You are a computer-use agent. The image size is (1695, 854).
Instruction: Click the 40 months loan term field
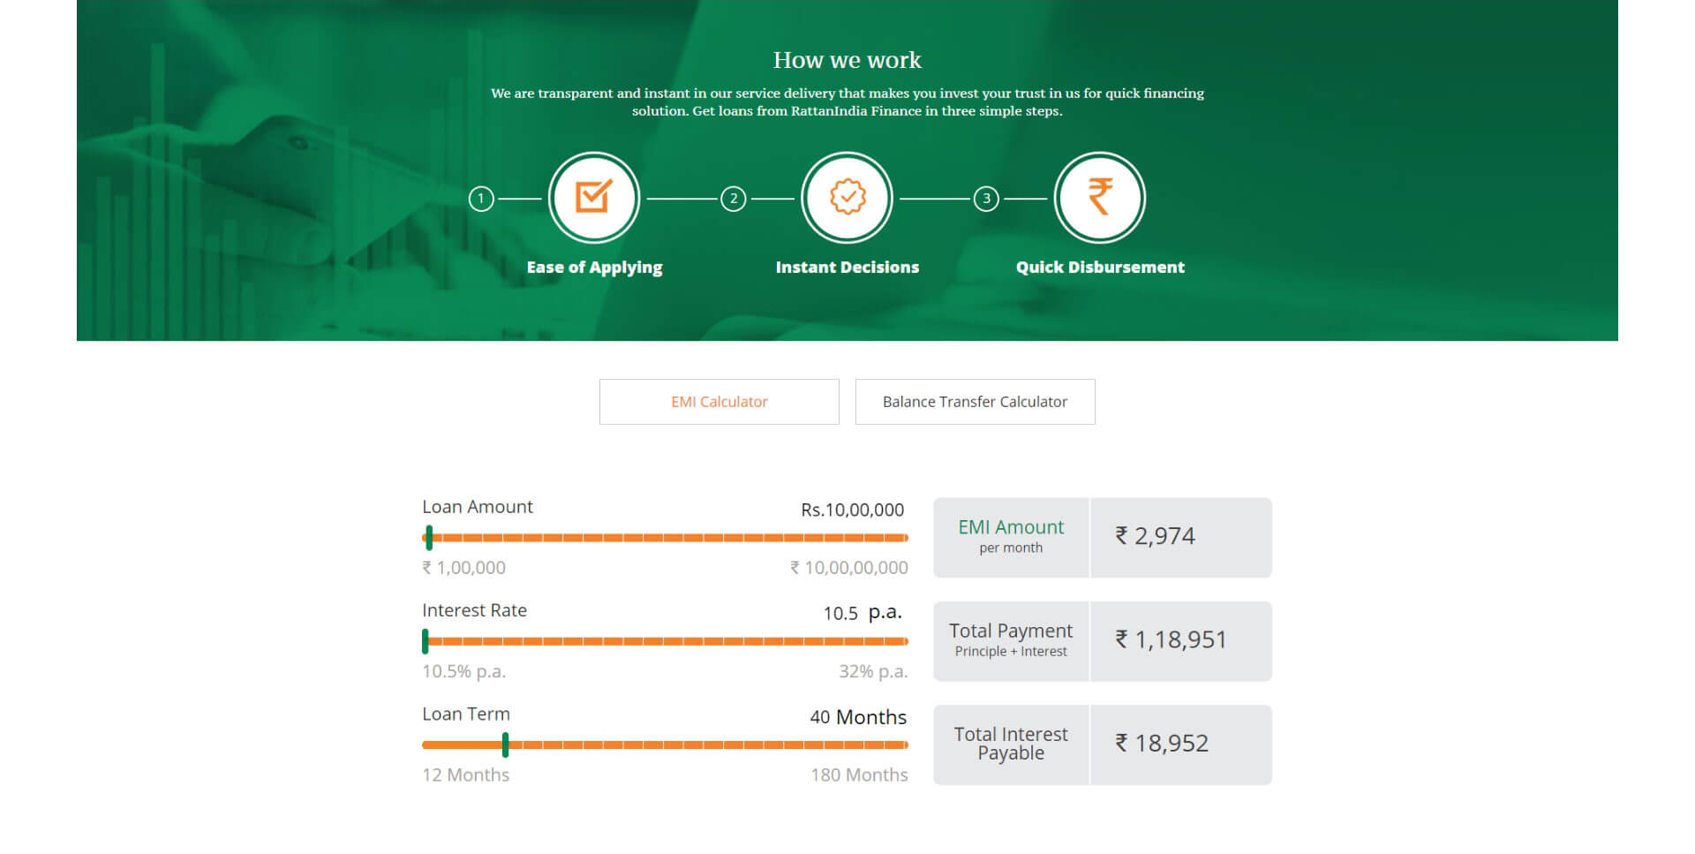[x=820, y=717]
